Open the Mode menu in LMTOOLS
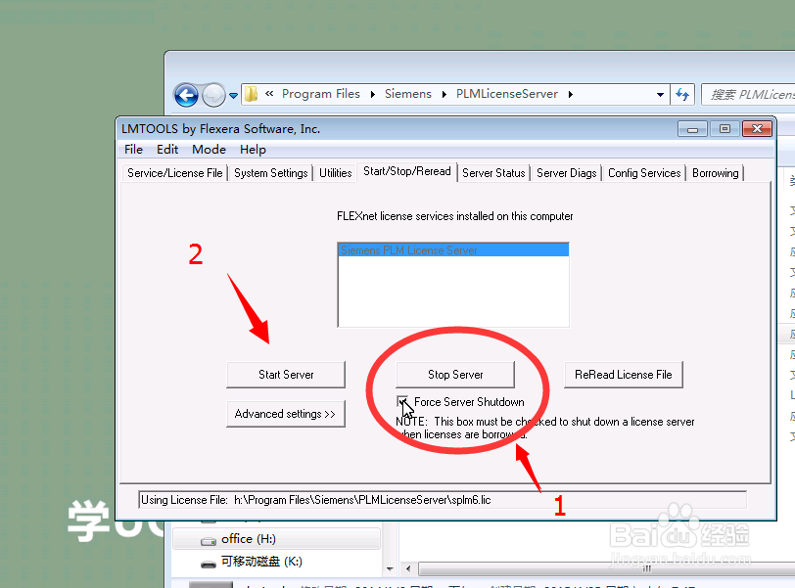Viewport: 795px width, 588px height. (x=209, y=150)
